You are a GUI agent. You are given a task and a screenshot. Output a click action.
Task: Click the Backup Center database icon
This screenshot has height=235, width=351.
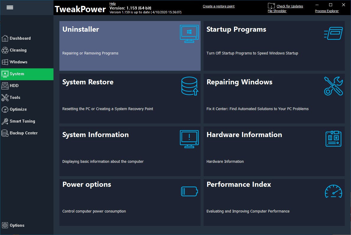tap(5, 133)
